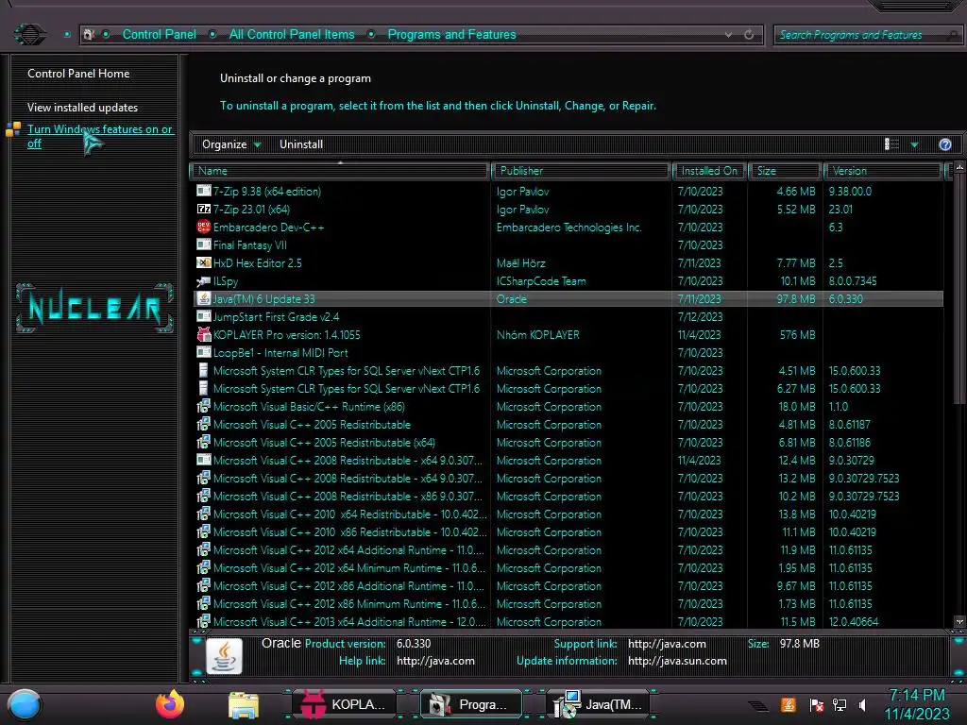The image size is (967, 725).
Task: Select Visual C++ 2005 Redistributable (x64) icon
Action: pos(204,442)
